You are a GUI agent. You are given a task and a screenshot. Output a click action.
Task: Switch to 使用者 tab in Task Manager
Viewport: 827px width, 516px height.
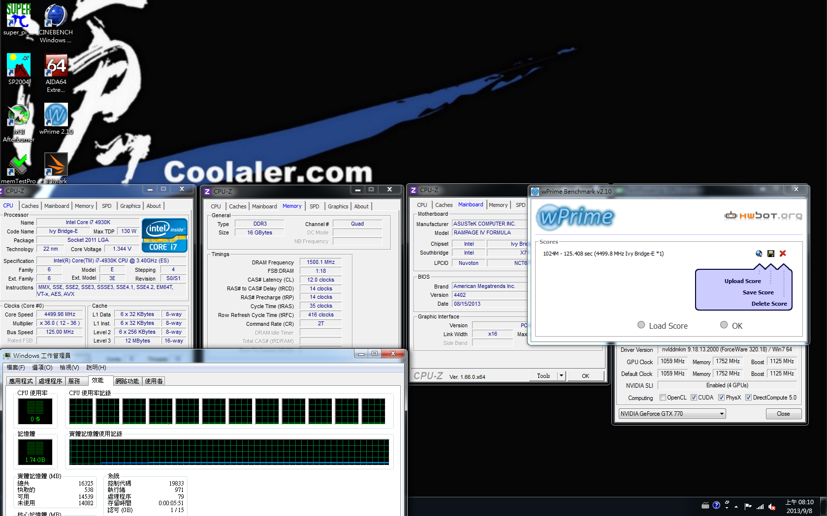click(154, 381)
